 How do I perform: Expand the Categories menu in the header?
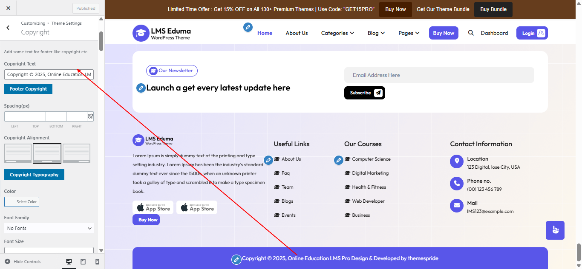337,33
